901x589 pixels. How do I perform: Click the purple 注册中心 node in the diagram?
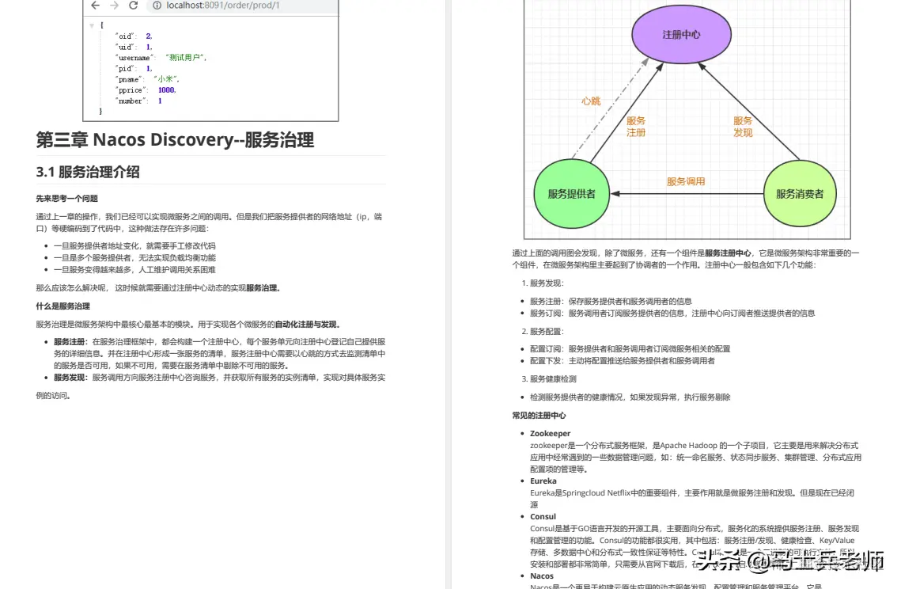point(680,33)
